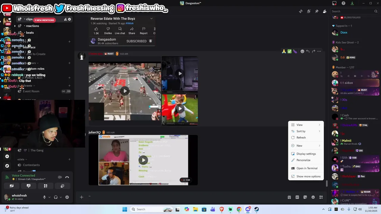The width and height of the screenshot is (381, 214).
Task: Open the sticker picker
Action: [305, 197]
